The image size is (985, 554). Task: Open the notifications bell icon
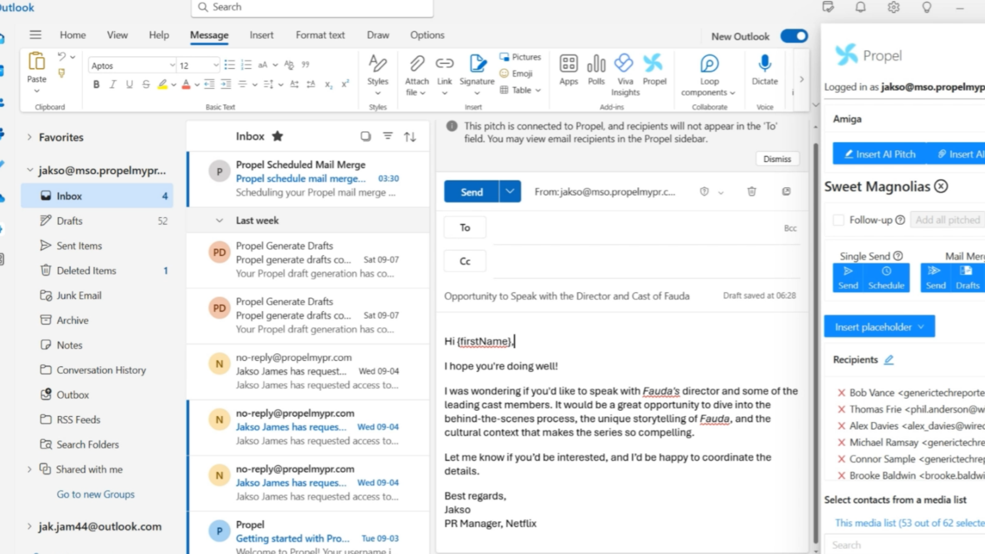tap(861, 7)
